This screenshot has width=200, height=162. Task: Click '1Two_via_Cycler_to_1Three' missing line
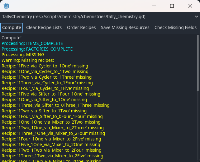[46, 77]
